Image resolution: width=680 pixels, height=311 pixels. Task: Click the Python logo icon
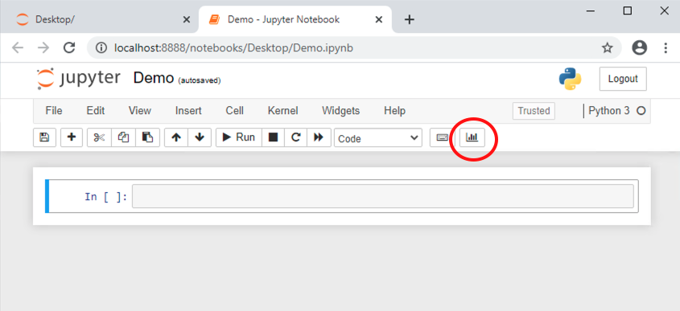[x=571, y=79]
